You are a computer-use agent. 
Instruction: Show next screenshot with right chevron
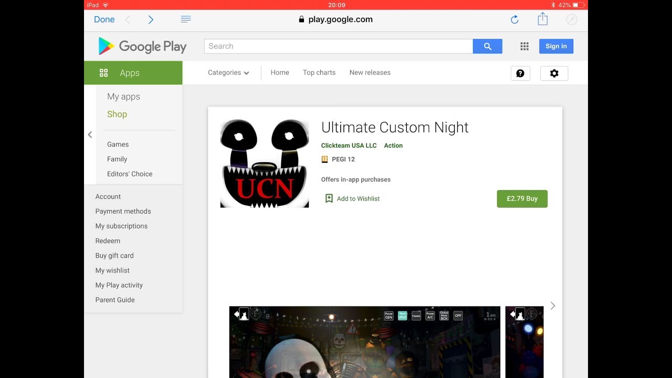pyautogui.click(x=552, y=306)
